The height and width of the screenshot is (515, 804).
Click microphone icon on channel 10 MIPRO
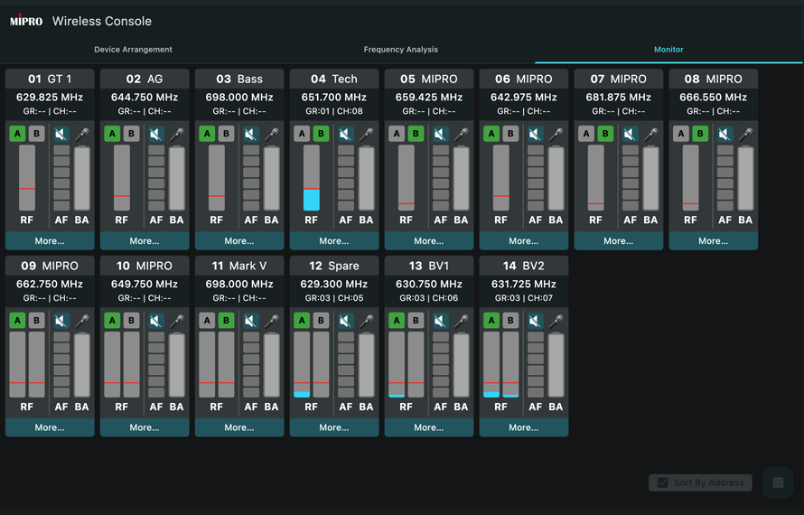click(177, 321)
